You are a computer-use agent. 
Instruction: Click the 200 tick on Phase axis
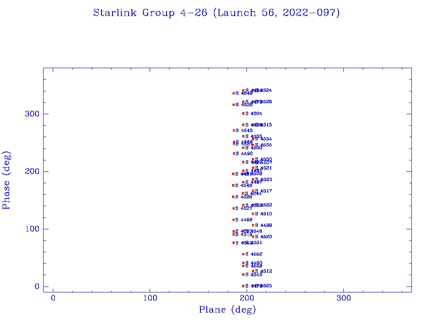tap(32, 171)
